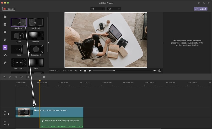Open the effects magic wand panel
Viewport: 212px width, 129px height.
[x=5, y=55]
